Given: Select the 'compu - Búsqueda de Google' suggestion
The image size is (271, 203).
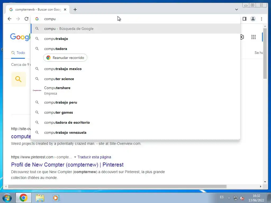Looking at the screenshot, I should pos(135,29).
